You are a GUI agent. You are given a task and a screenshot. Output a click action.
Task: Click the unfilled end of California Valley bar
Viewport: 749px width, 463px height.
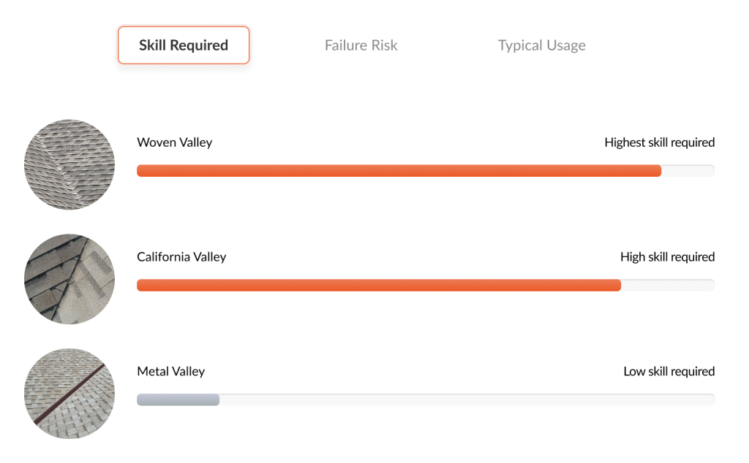[x=667, y=286]
